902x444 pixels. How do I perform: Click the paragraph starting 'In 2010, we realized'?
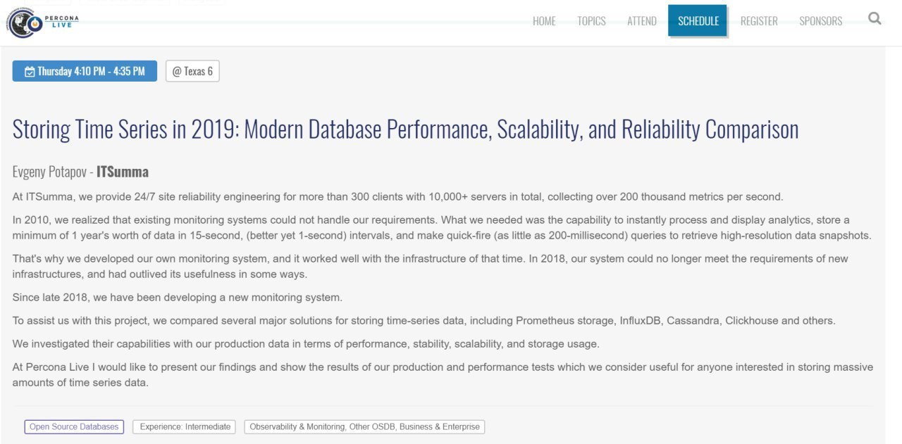tap(442, 227)
